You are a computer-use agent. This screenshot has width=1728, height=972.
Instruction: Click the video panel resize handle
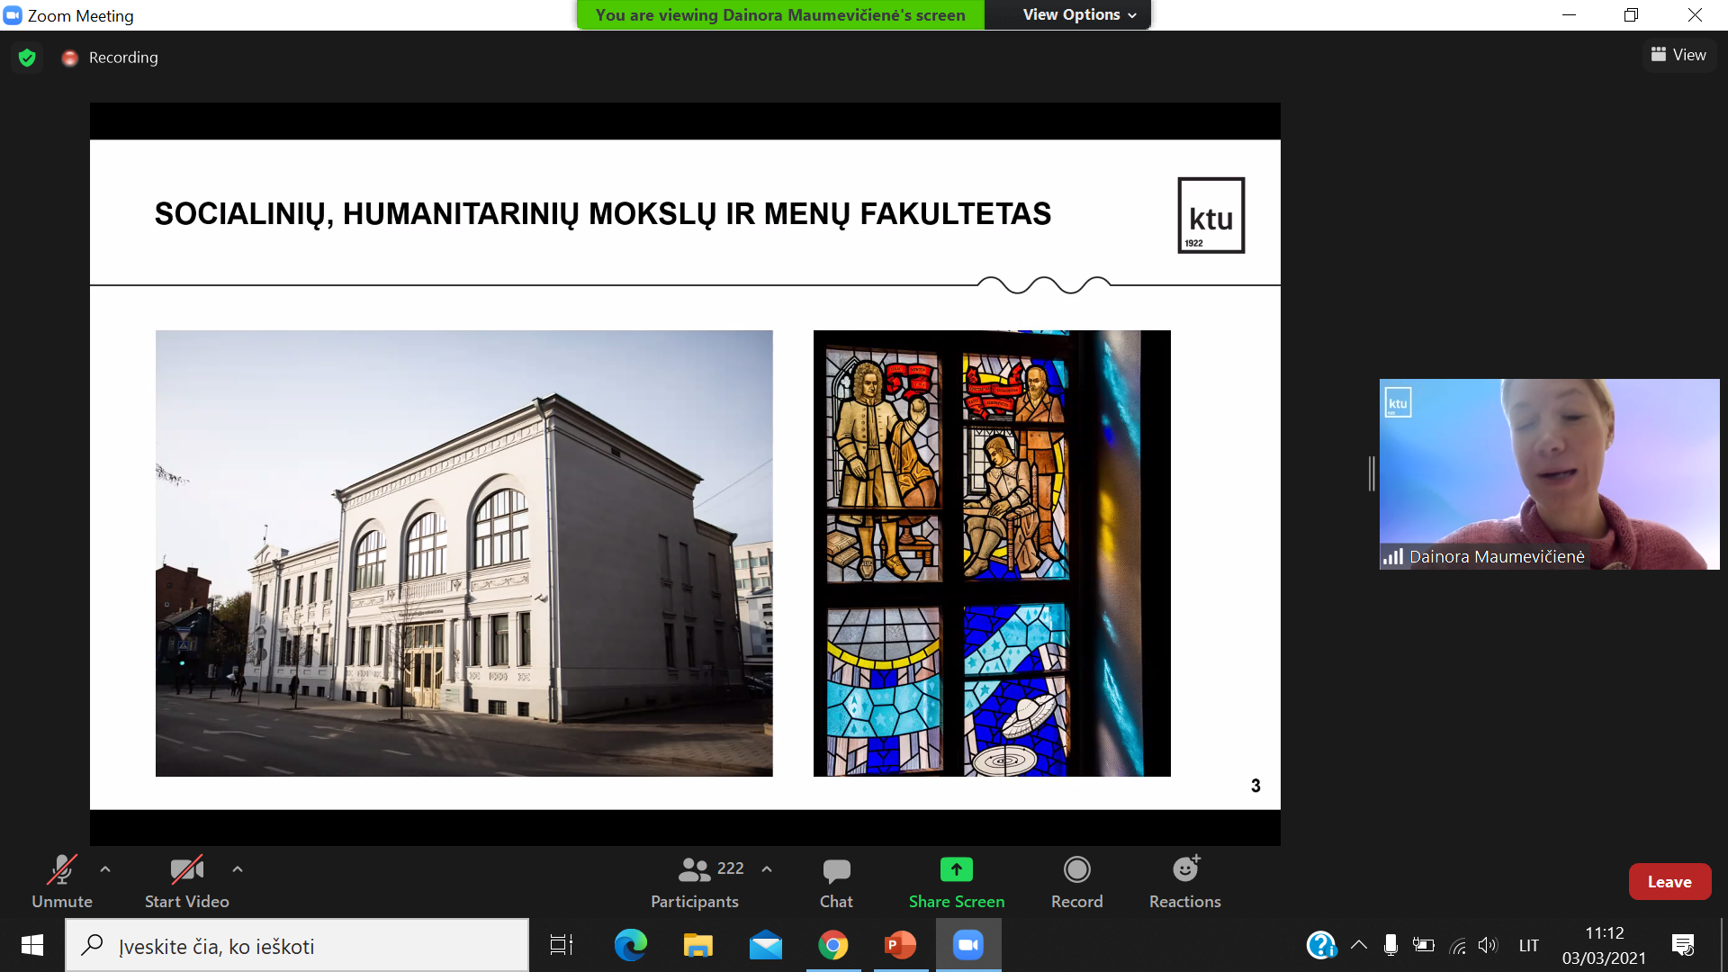pyautogui.click(x=1372, y=473)
